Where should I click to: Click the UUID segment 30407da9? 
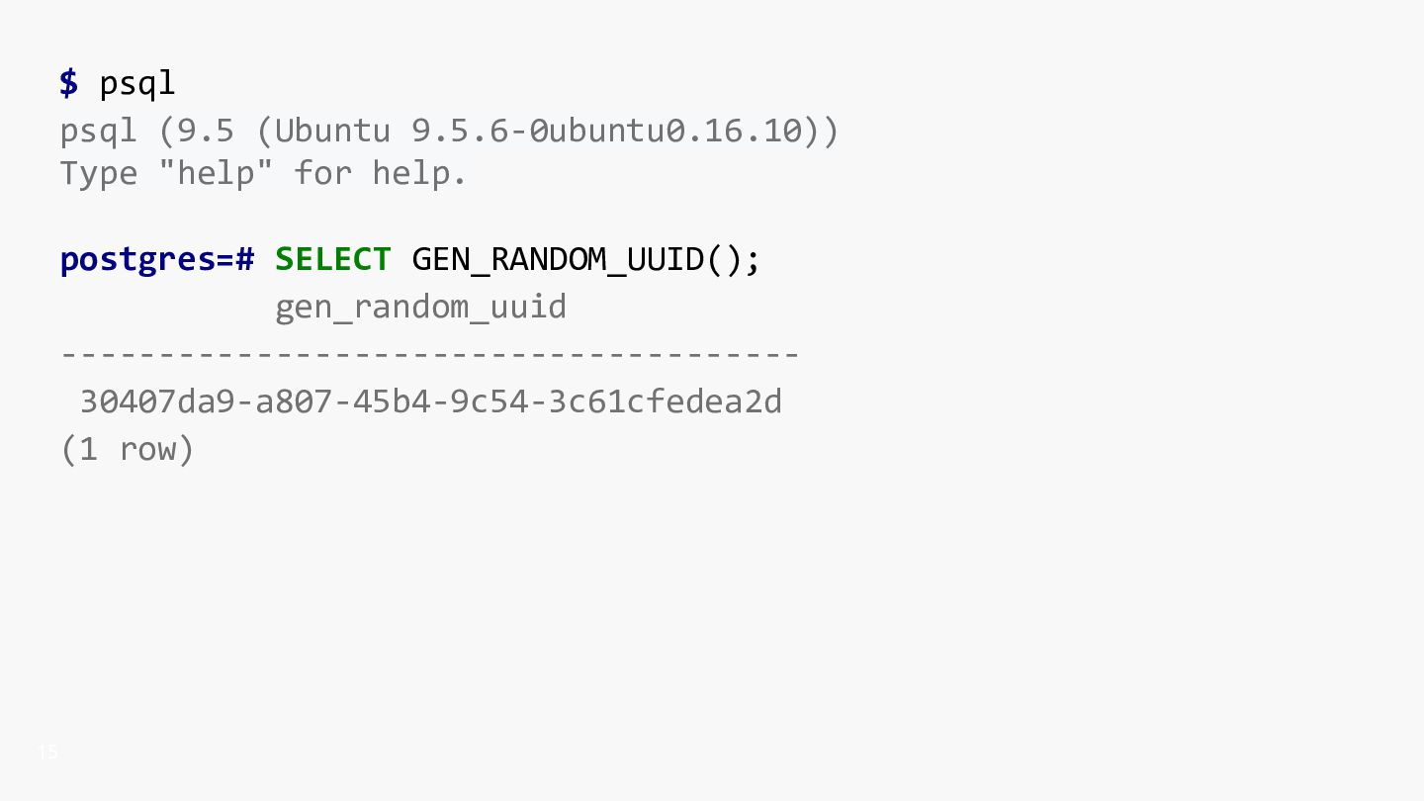pos(156,402)
